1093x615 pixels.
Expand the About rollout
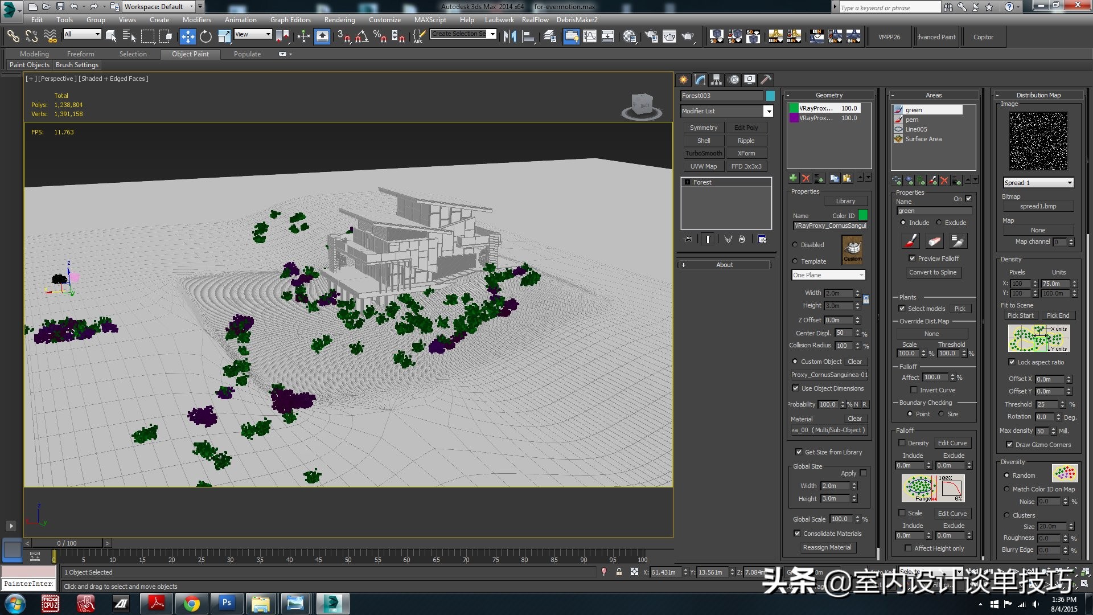click(x=724, y=265)
